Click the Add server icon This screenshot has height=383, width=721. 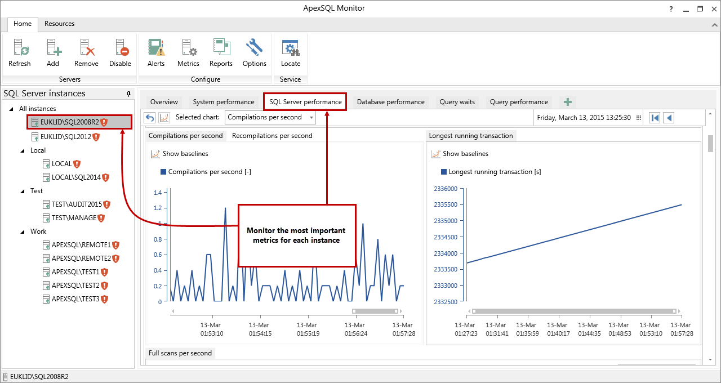(x=53, y=48)
